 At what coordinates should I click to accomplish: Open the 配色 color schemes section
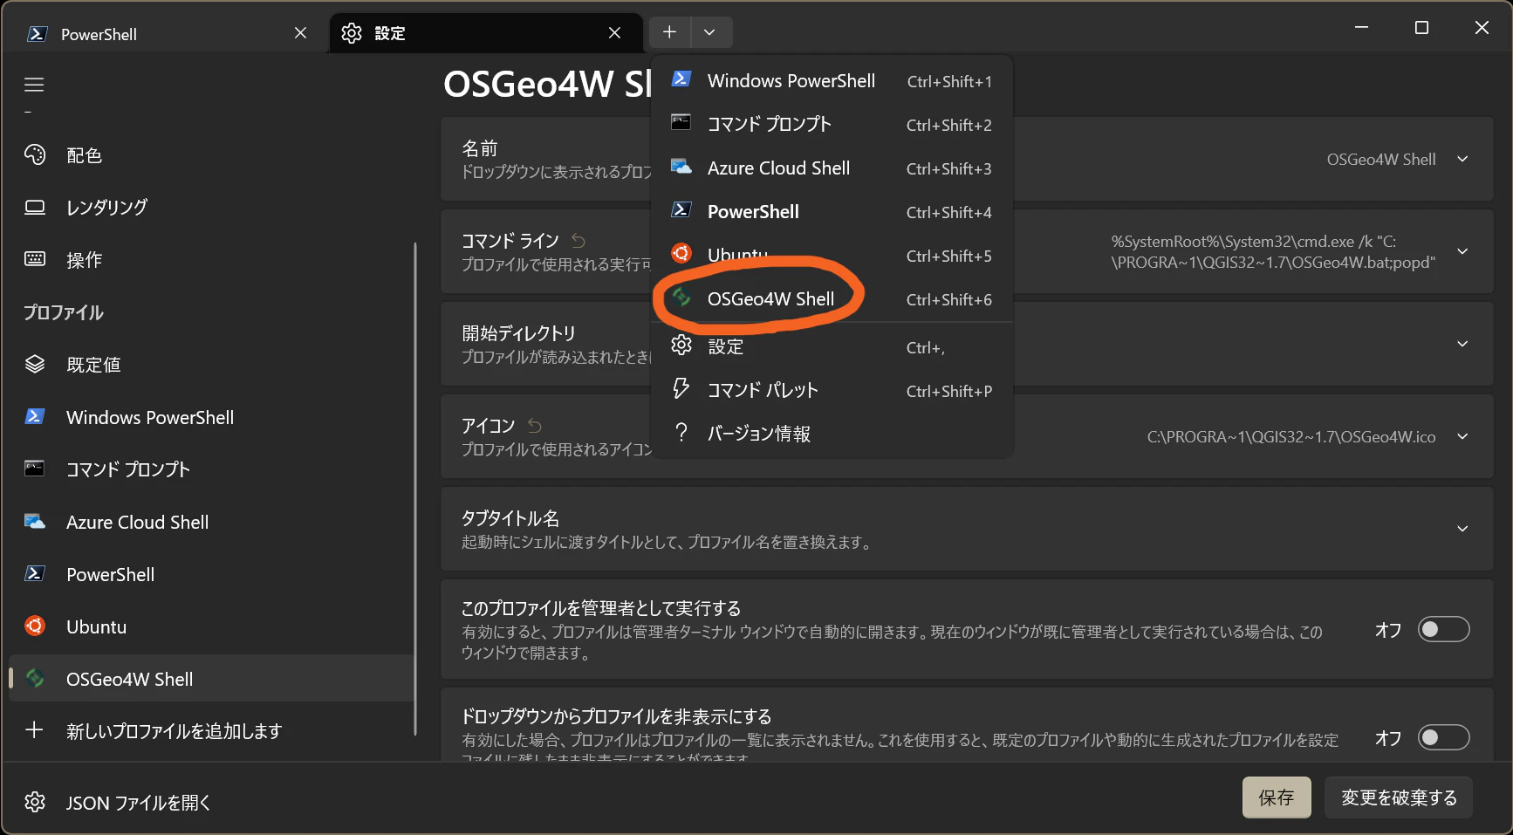84,154
